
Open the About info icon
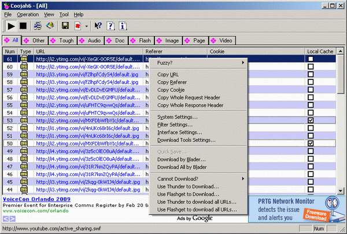(123, 26)
